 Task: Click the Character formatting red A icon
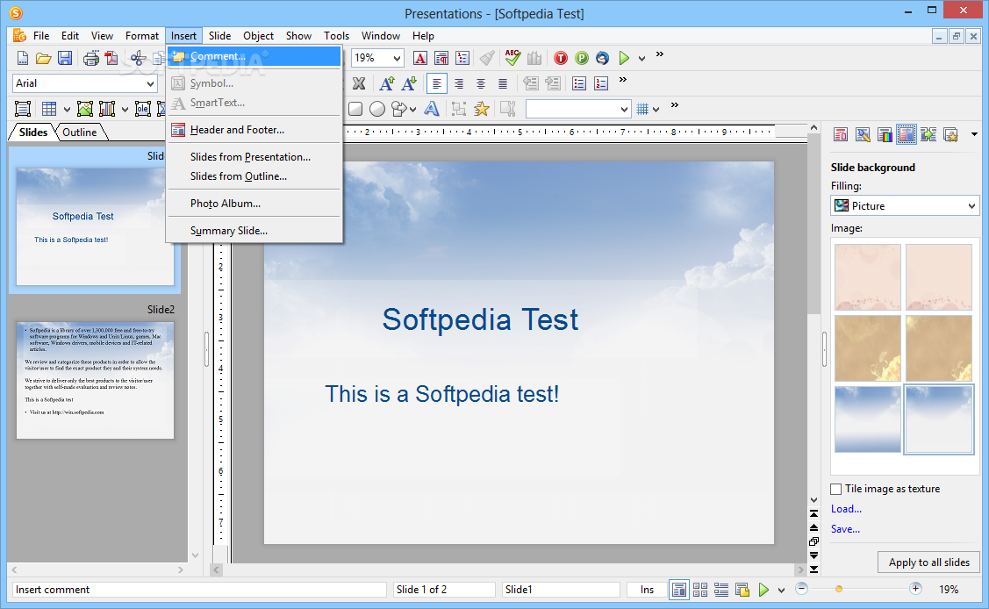tap(420, 59)
